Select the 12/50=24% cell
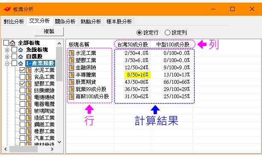This screenshot has height=157, width=262. pyautogui.click(x=136, y=68)
